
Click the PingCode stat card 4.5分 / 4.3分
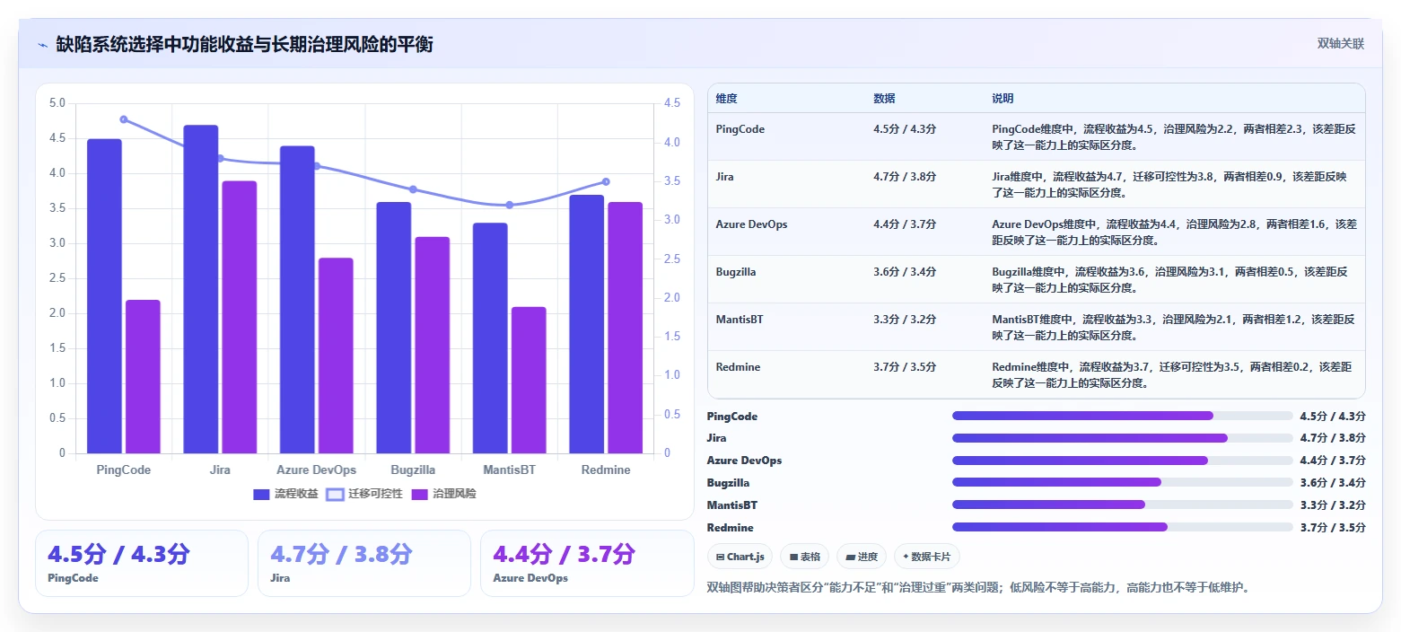142,563
